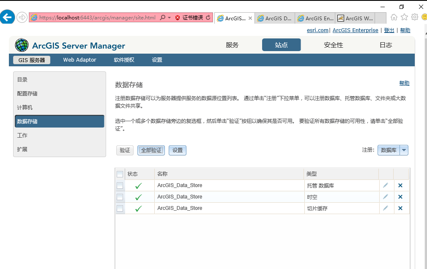The width and height of the screenshot is (427, 269).
Task: Select the GIS 服务器 sub tab
Action: [32, 60]
